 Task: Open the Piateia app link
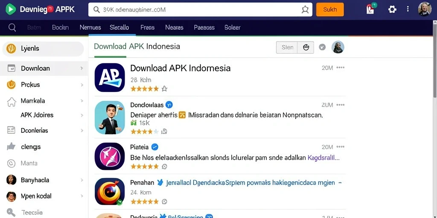point(140,147)
